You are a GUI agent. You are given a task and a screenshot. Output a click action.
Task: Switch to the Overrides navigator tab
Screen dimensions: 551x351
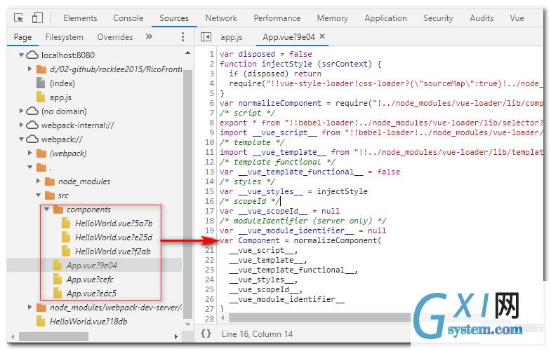pos(115,37)
